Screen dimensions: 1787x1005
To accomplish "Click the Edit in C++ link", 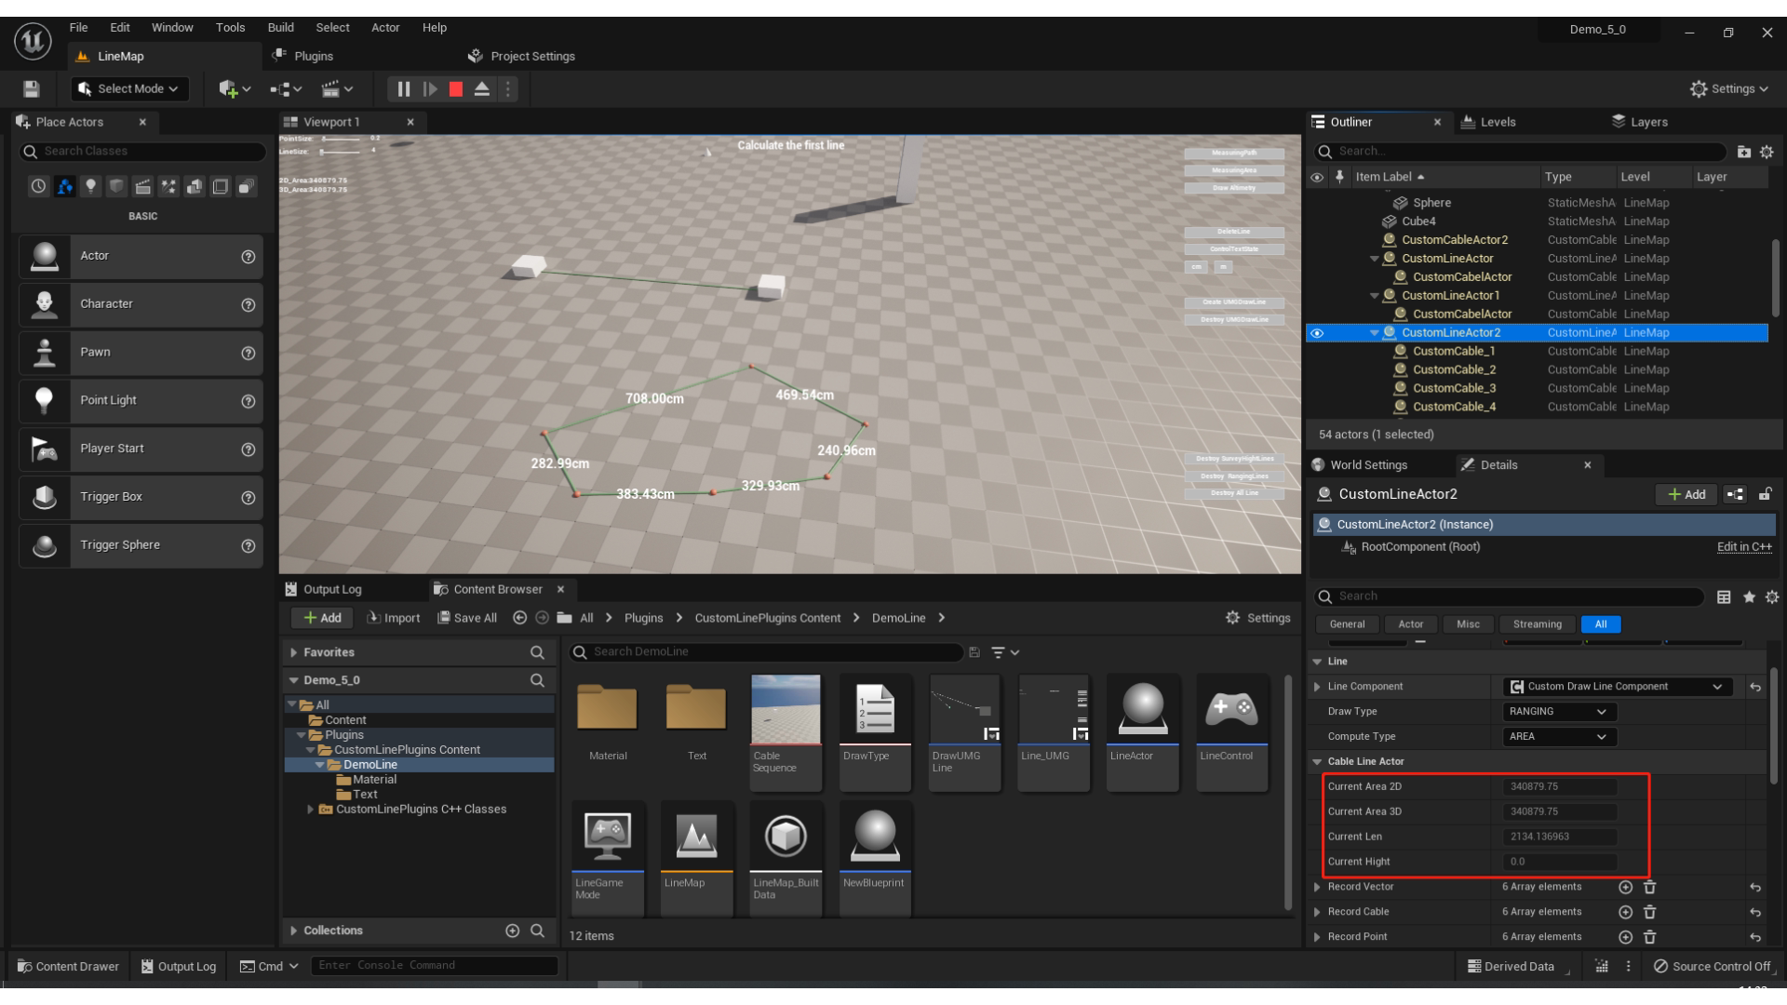I will pos(1743,547).
